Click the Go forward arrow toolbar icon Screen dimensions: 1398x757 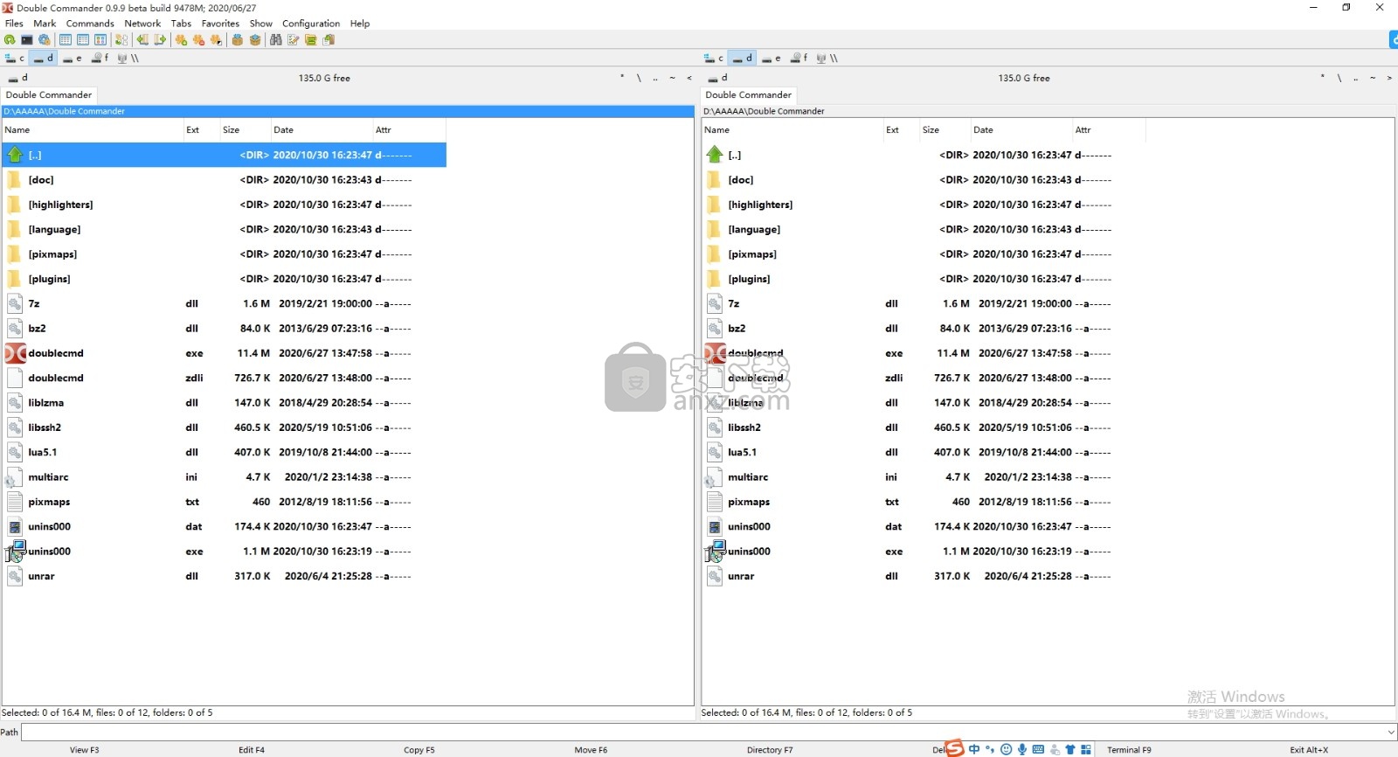160,40
